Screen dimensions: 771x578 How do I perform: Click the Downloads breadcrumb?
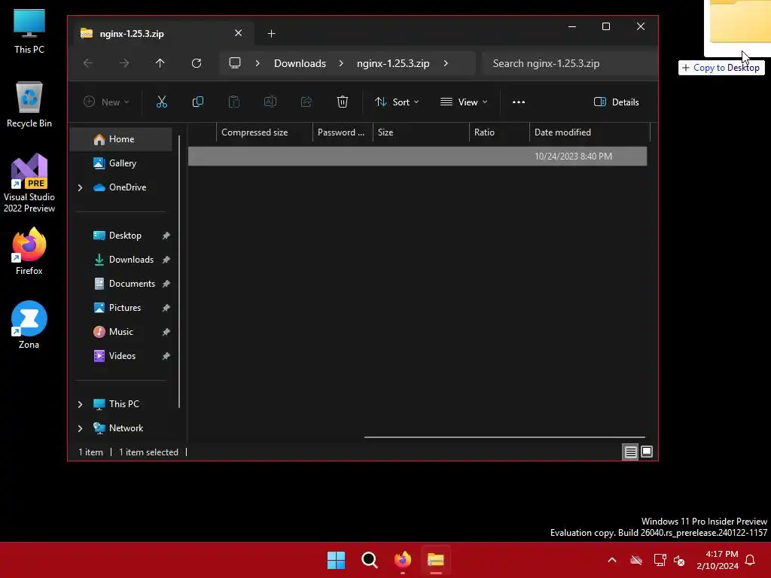coord(300,63)
